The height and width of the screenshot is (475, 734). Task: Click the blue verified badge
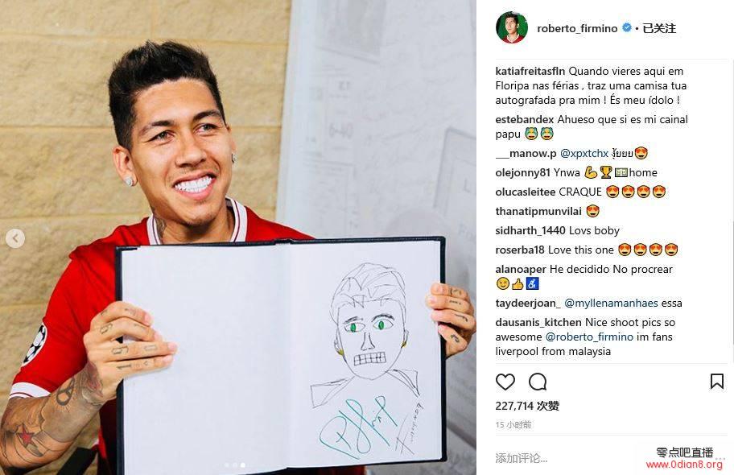(627, 28)
